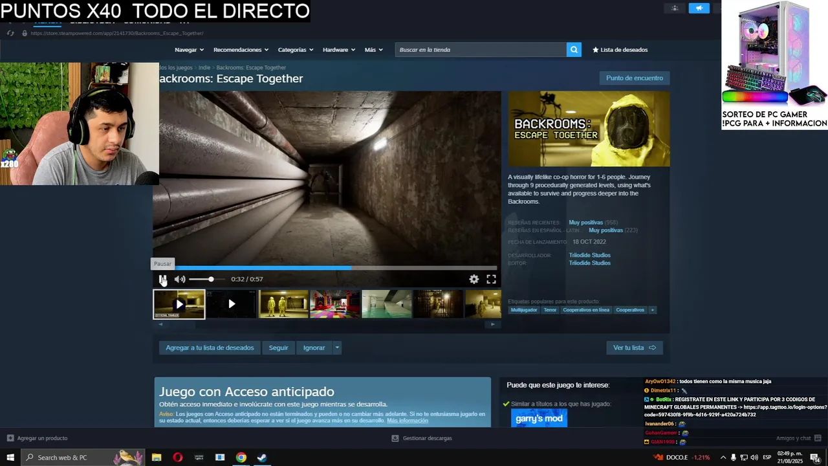Screen dimensions: 828x466
Task: Click the Ignorar button
Action: pyautogui.click(x=314, y=348)
